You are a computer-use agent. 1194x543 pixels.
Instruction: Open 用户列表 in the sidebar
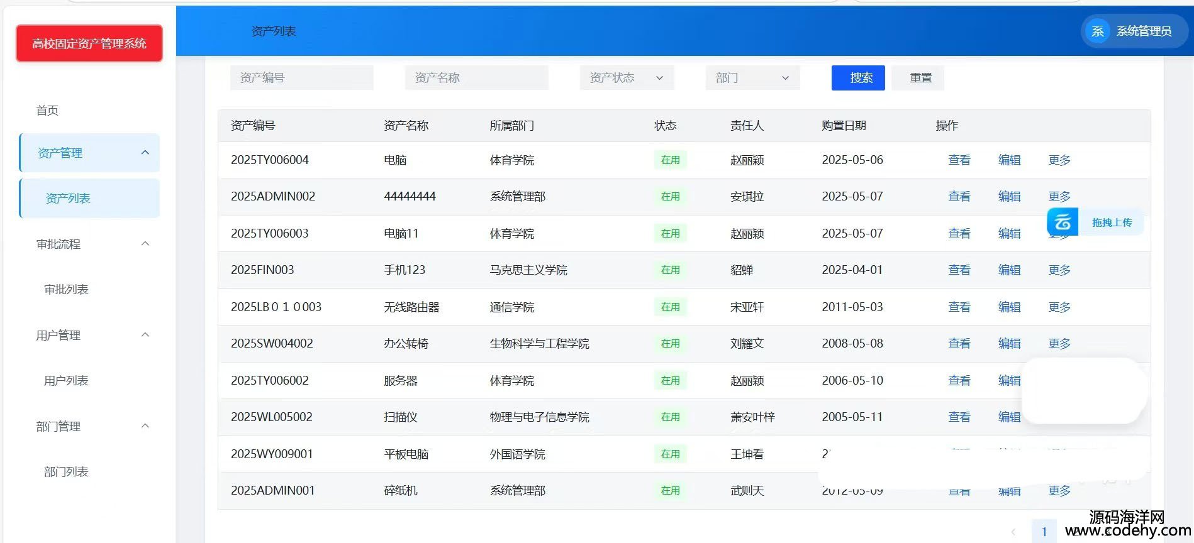[x=66, y=381]
